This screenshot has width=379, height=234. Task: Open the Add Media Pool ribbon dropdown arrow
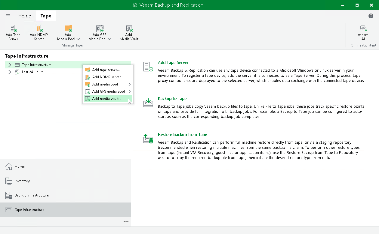point(78,39)
